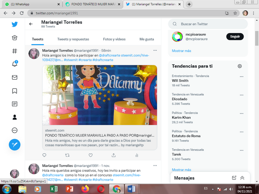Reply to the Dilianny tweet
This screenshot has height=194, width=259.
coord(44,155)
